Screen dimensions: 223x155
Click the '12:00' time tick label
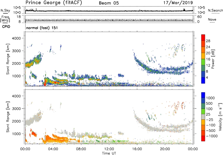(x=109, y=149)
